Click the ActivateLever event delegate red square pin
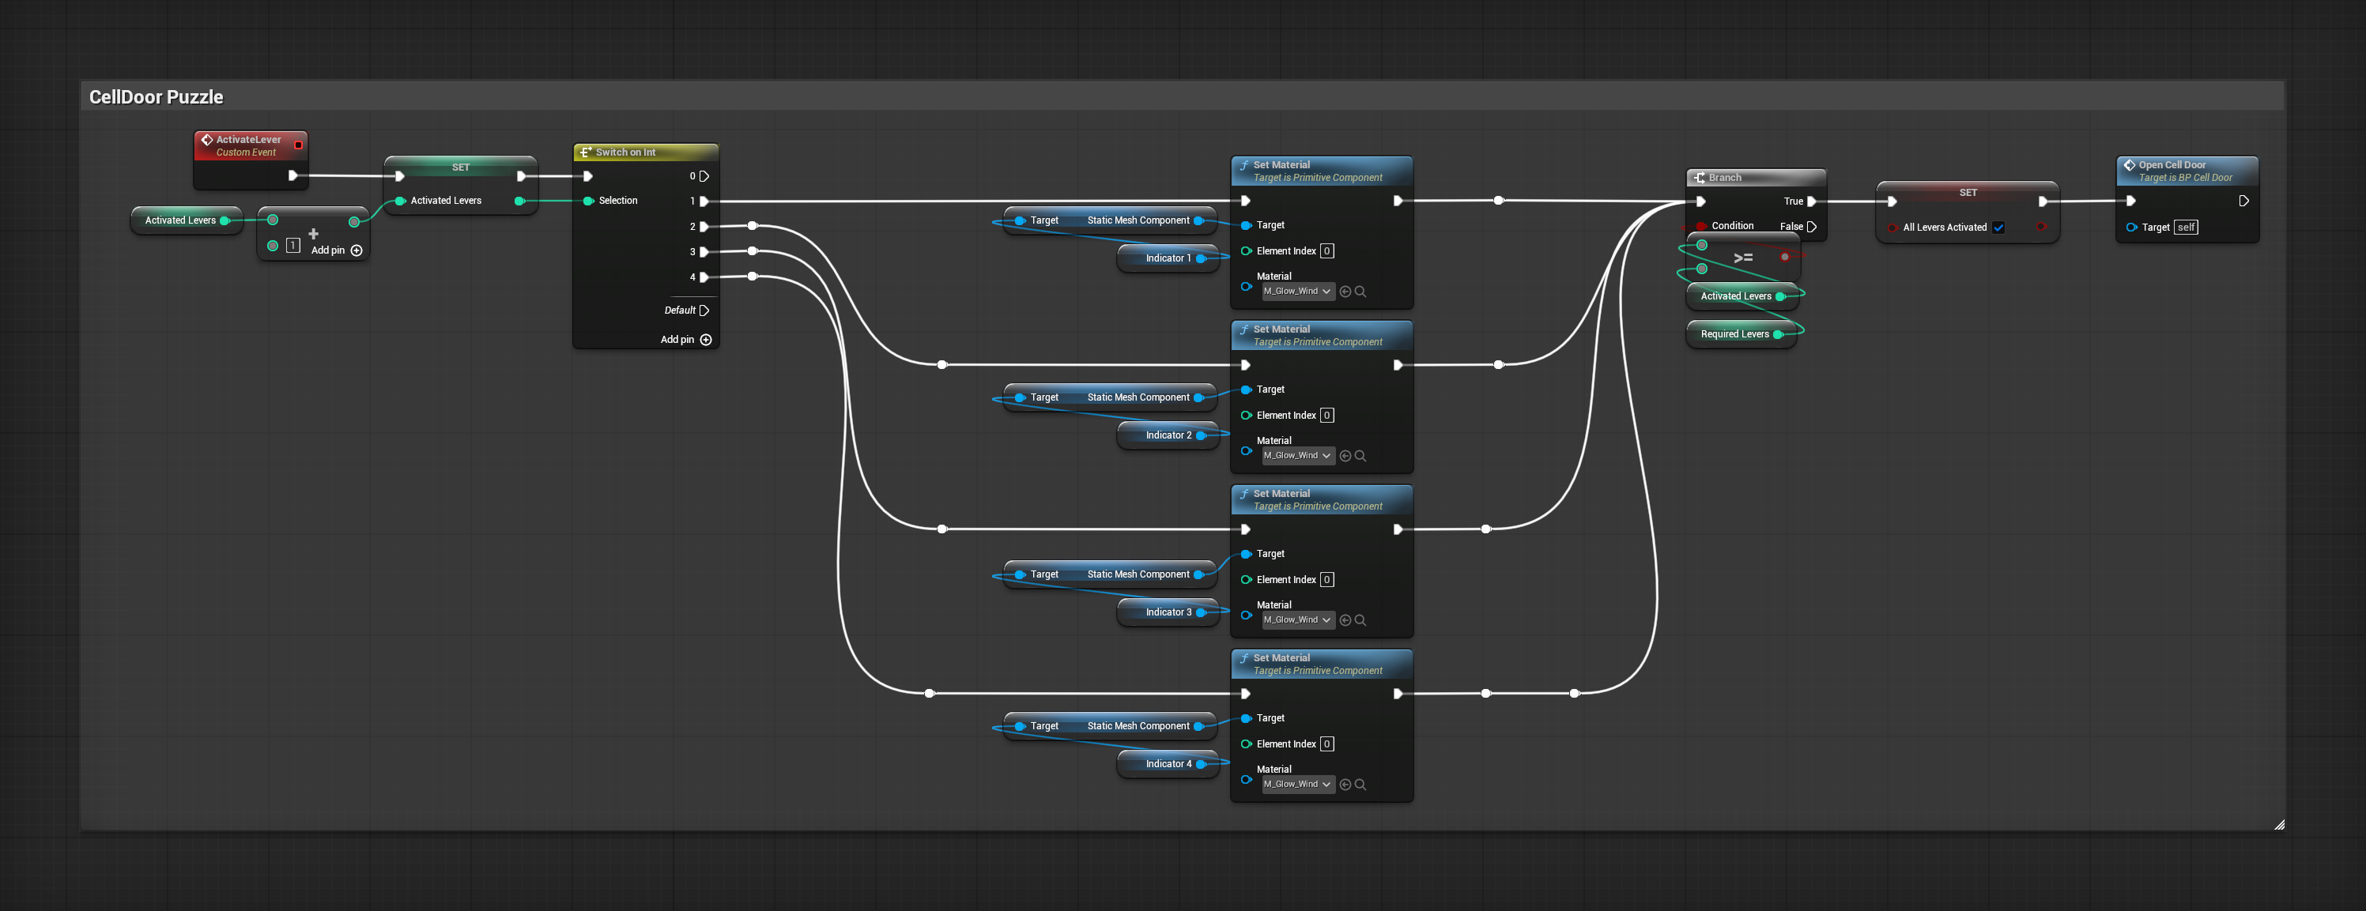This screenshot has height=911, width=2366. pos(297,145)
